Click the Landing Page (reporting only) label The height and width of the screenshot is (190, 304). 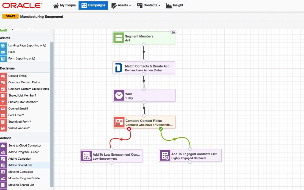[27, 45]
